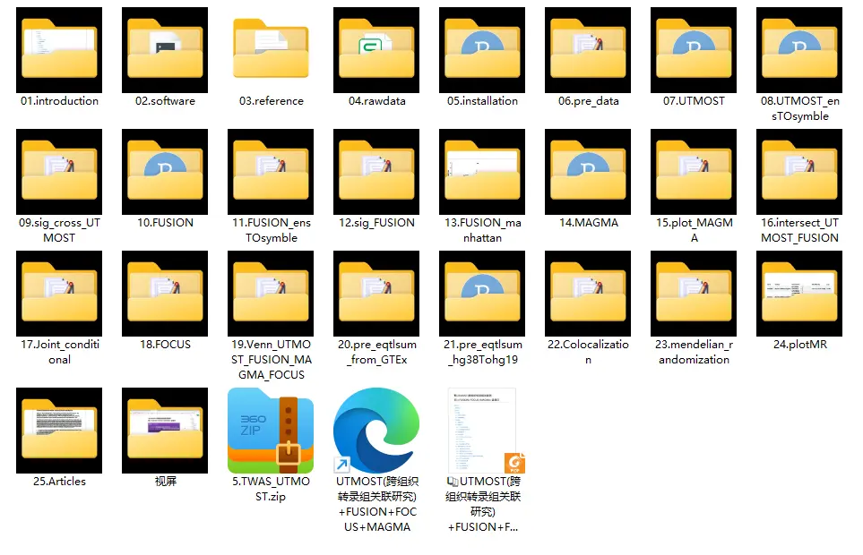This screenshot has height=555, width=863.
Task: Click the 05.installation folder label
Action: coord(482,101)
